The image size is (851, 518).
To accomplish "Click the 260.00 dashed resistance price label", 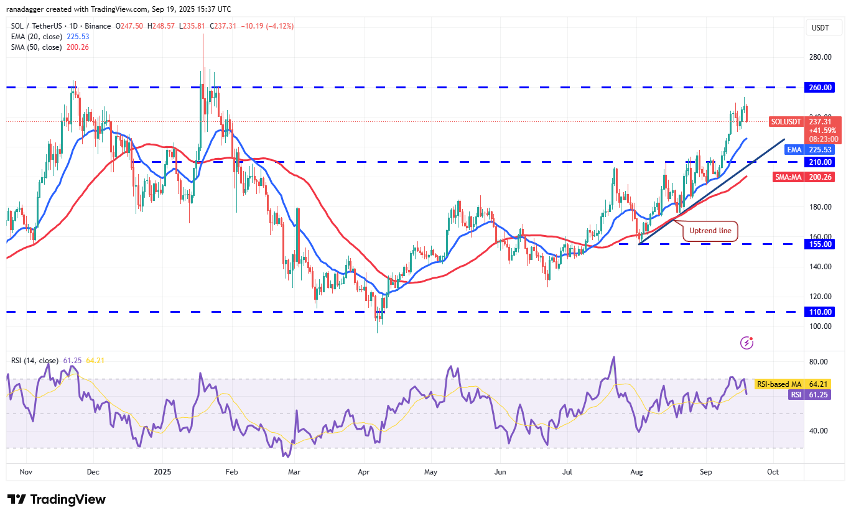I will point(819,87).
